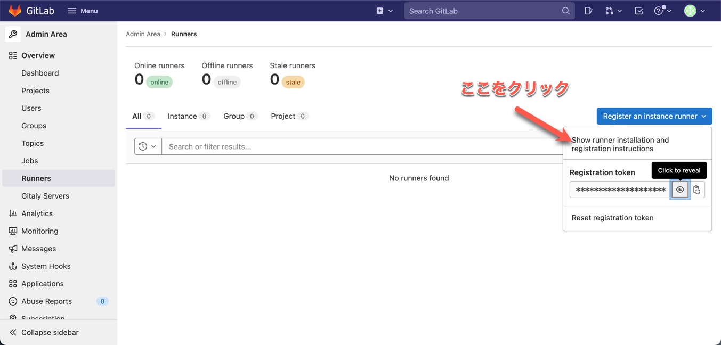Go to Dashboard in sidebar
Screen dimensions: 721x345
(40, 73)
